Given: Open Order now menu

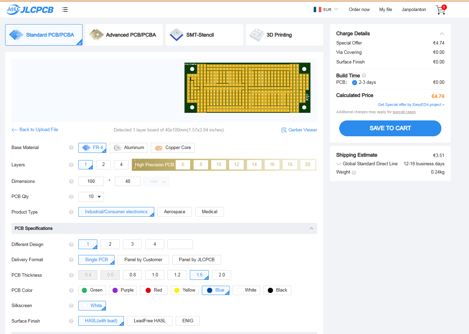Looking at the screenshot, I should (x=359, y=10).
